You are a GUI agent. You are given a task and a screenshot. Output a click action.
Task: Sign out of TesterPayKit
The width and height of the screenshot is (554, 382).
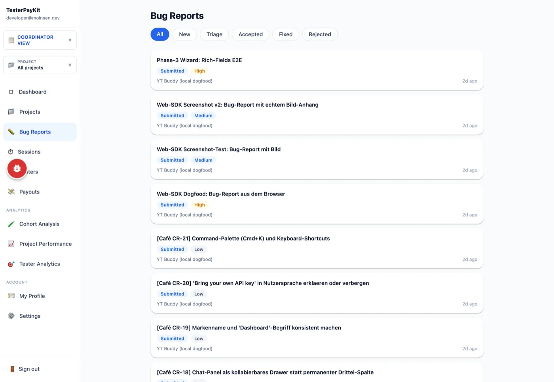pyautogui.click(x=40, y=369)
